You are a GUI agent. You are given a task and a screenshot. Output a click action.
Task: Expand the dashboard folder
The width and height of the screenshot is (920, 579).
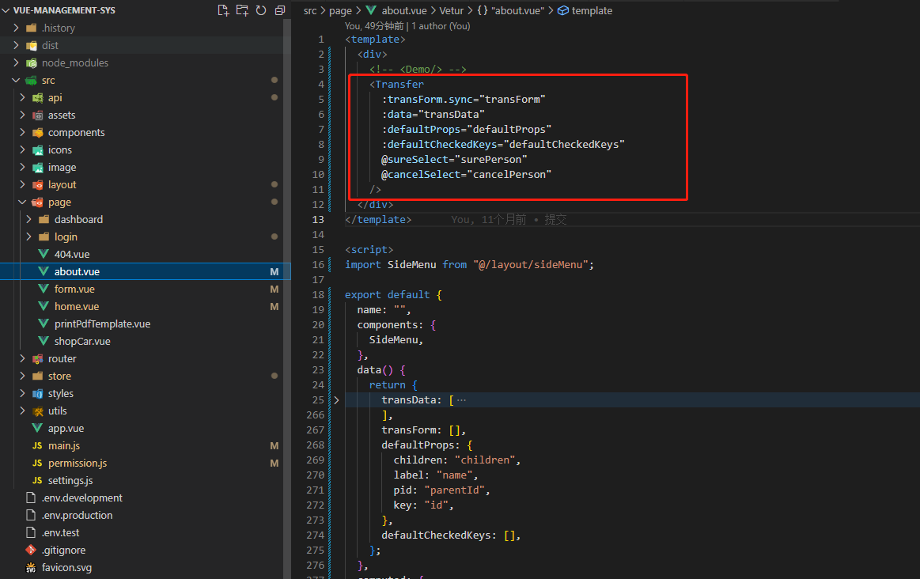(x=28, y=219)
